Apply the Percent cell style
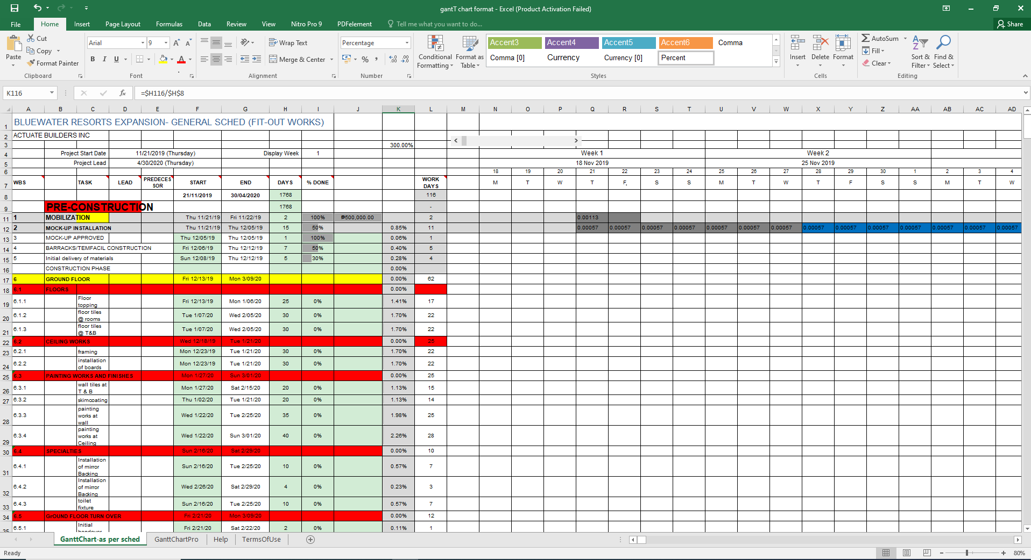 pyautogui.click(x=686, y=58)
